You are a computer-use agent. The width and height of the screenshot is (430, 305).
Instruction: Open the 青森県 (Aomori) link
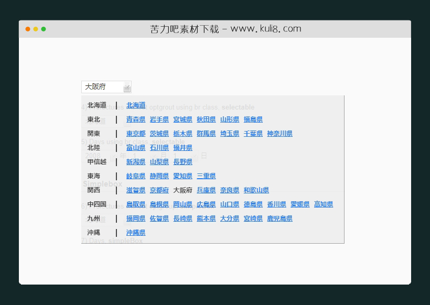pos(135,119)
